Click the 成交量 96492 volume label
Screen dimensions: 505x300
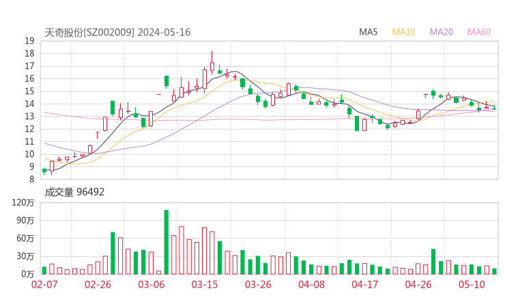tap(74, 192)
